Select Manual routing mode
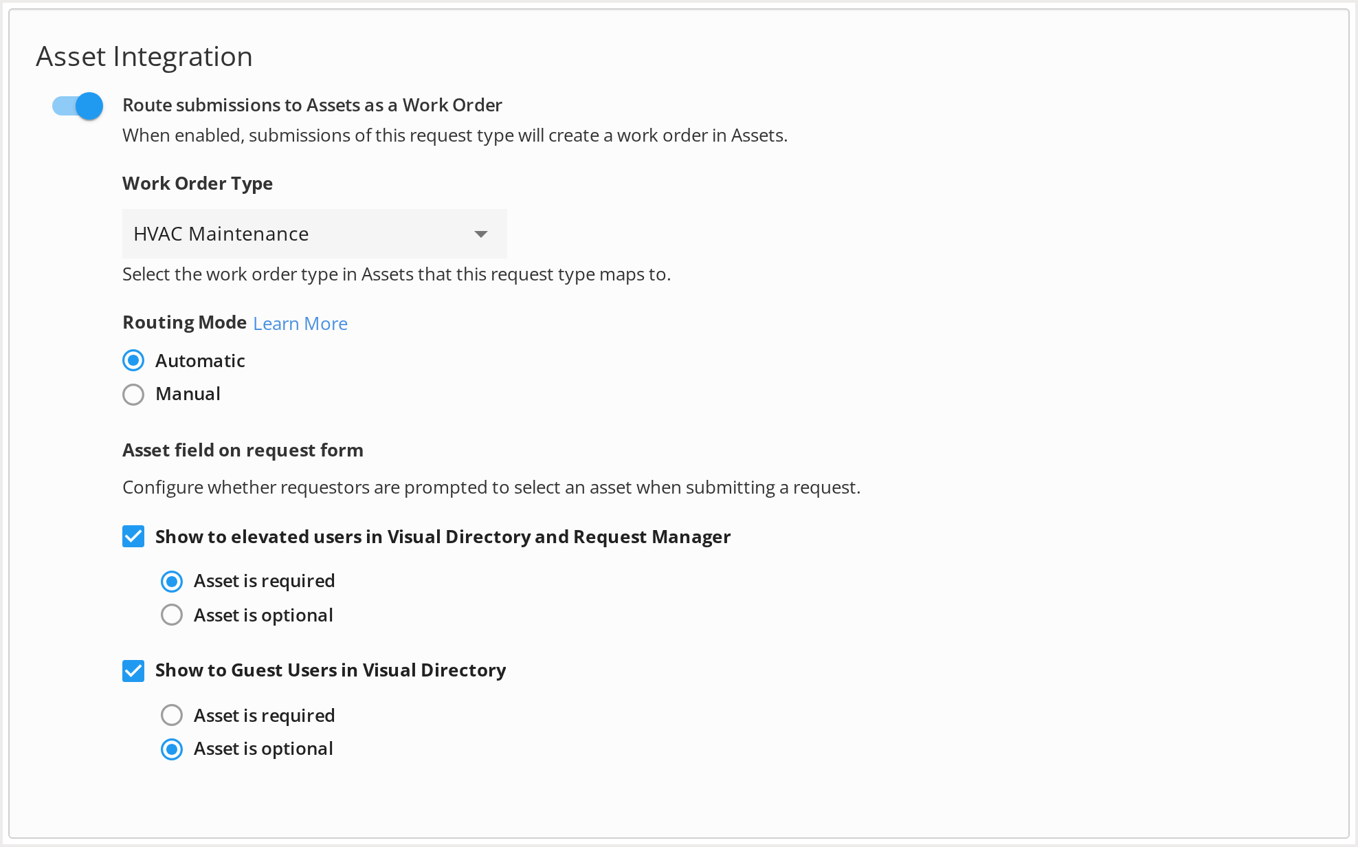This screenshot has height=847, width=1358. click(x=133, y=394)
